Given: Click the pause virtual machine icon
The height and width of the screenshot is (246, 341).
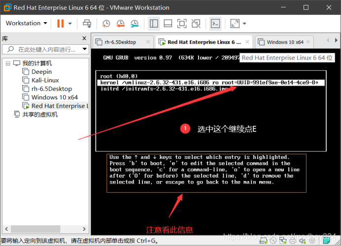Looking at the screenshot, I should [x=61, y=24].
